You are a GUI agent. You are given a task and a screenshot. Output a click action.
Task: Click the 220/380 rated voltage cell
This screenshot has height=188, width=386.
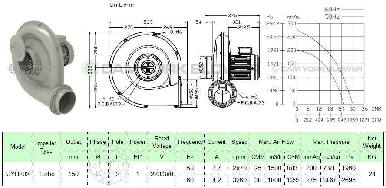coord(162,174)
